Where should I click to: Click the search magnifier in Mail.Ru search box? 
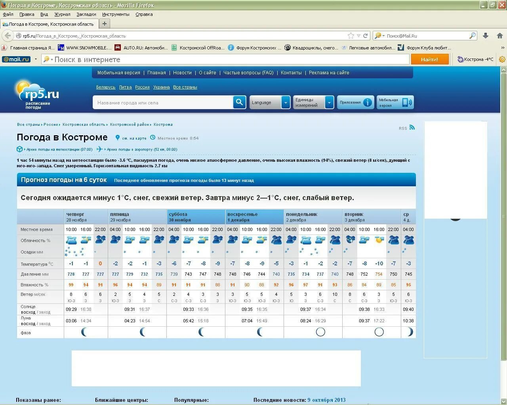coord(473,36)
